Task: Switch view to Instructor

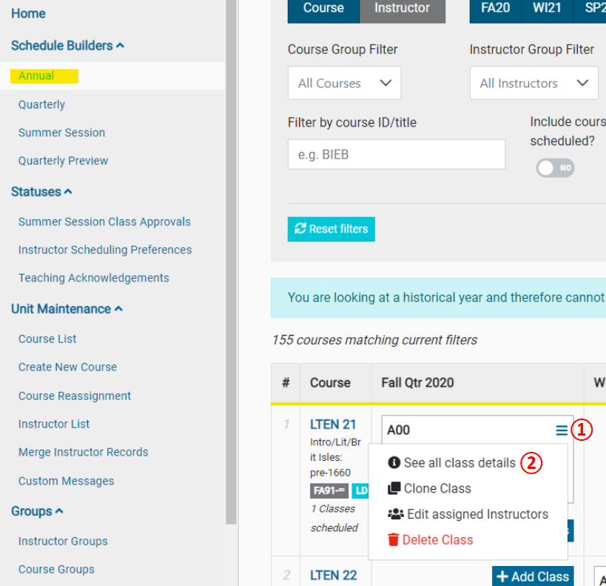Action: tap(402, 8)
